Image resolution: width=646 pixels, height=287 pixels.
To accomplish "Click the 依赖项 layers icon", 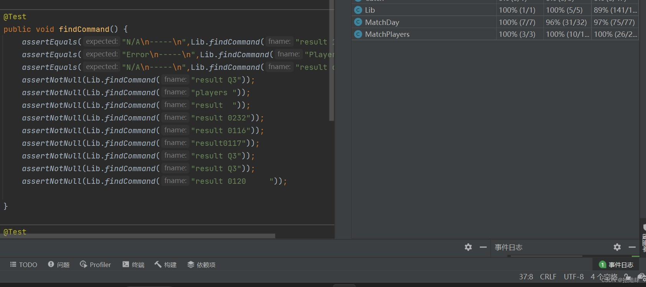I will 191,264.
